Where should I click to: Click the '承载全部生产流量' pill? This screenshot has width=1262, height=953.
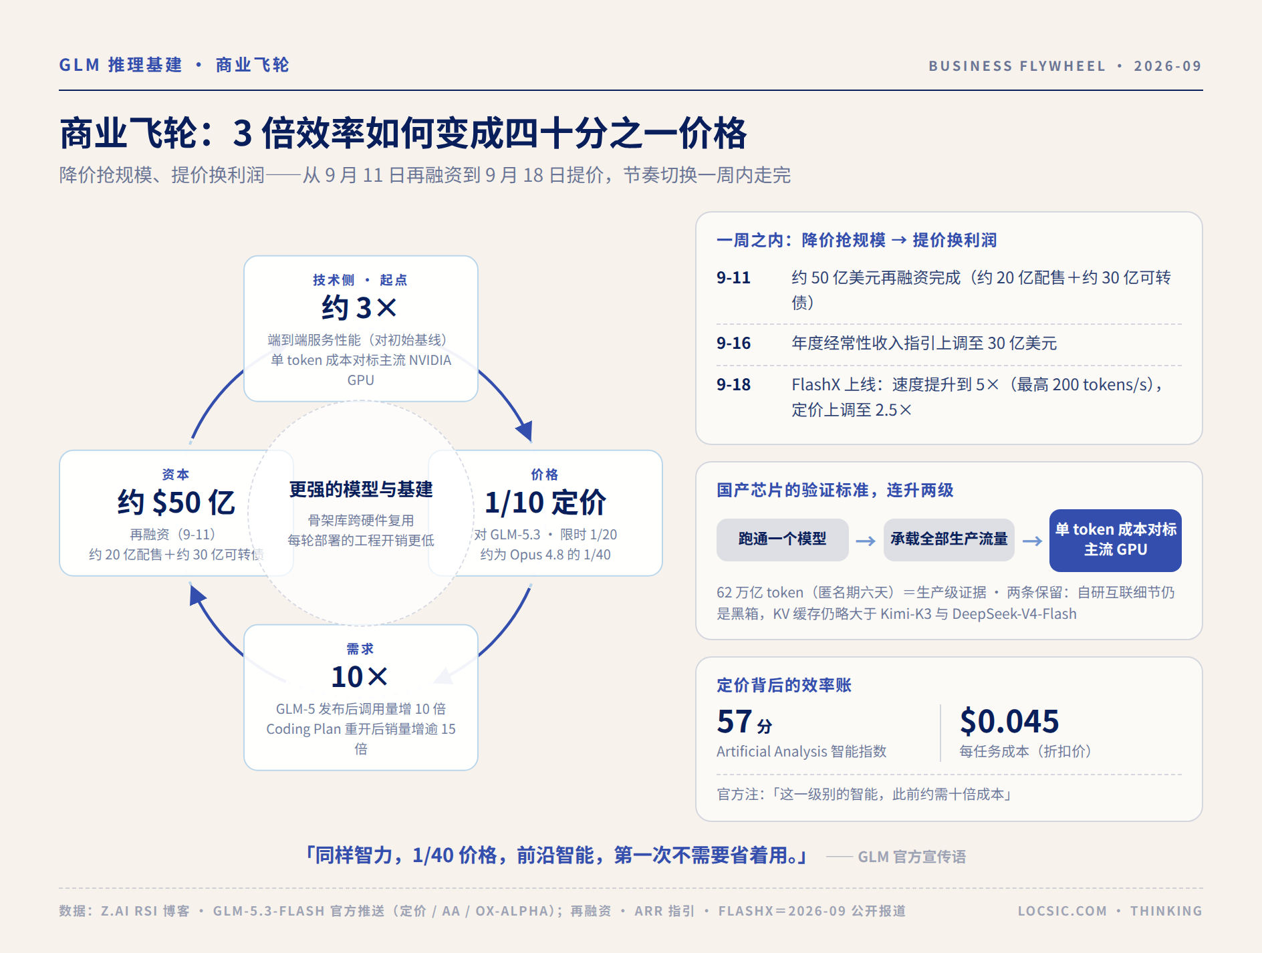point(949,539)
